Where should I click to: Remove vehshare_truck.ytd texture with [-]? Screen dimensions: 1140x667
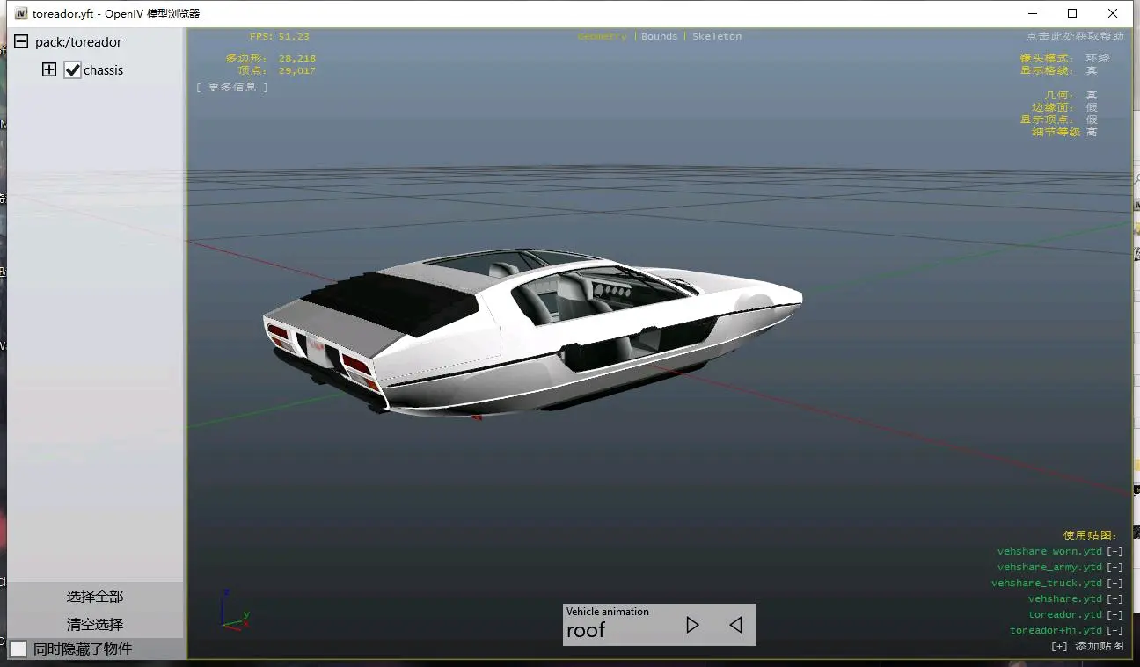point(1114,584)
